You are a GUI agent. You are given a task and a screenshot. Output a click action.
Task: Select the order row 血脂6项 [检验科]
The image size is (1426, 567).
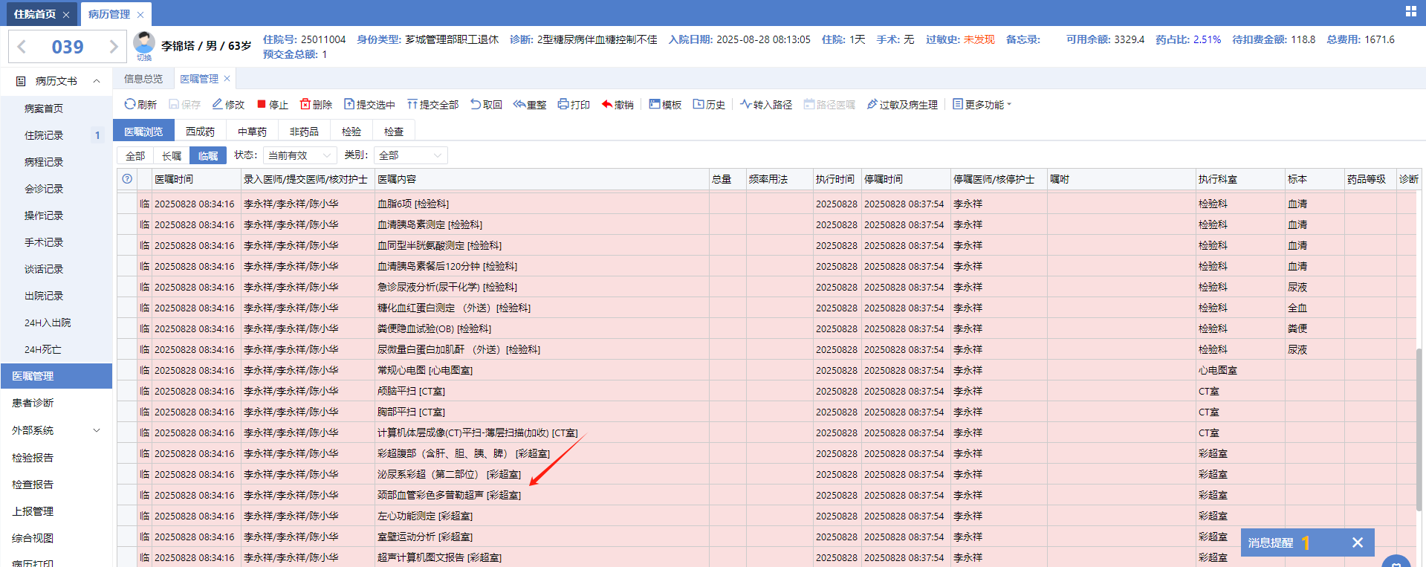click(767, 204)
